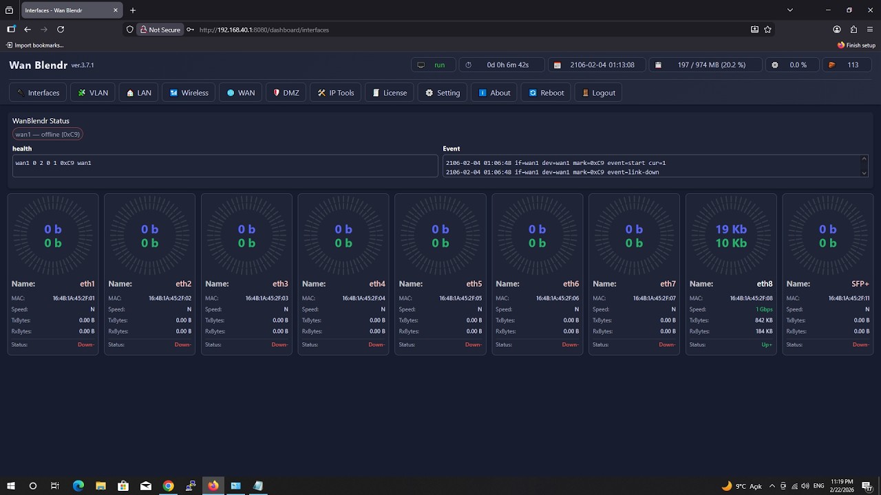881x495 pixels.
Task: Click the eth1 MAC address 16:4B:1A:45:2F:01
Action: 74,298
